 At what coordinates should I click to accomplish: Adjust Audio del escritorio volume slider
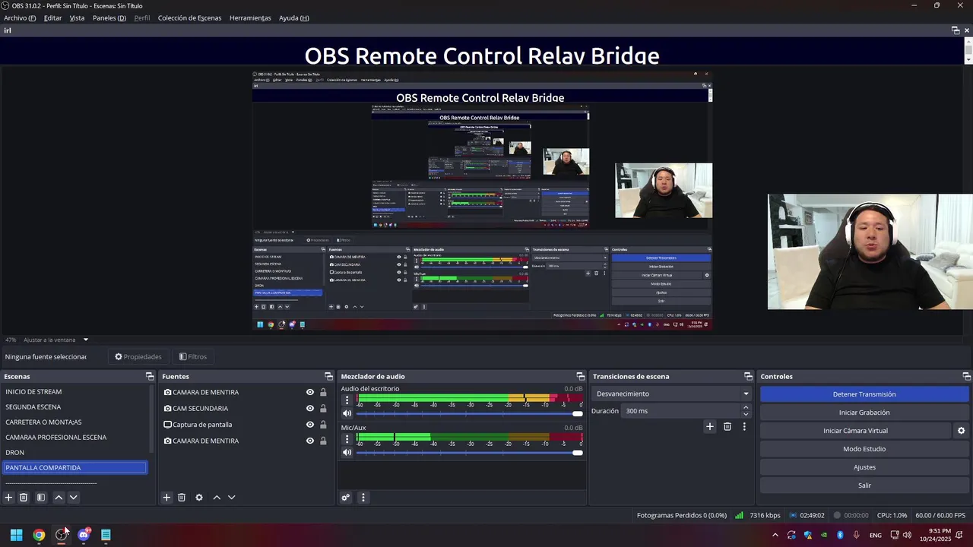point(469,413)
